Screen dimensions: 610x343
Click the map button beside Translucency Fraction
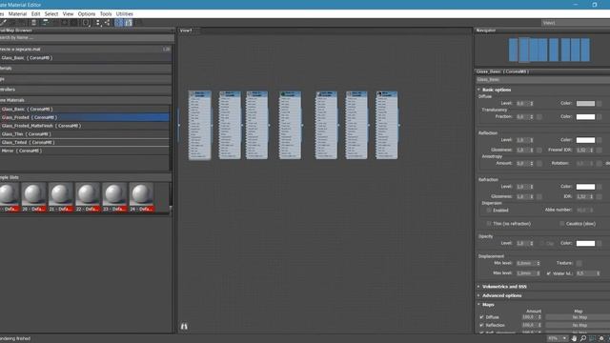[539, 116]
